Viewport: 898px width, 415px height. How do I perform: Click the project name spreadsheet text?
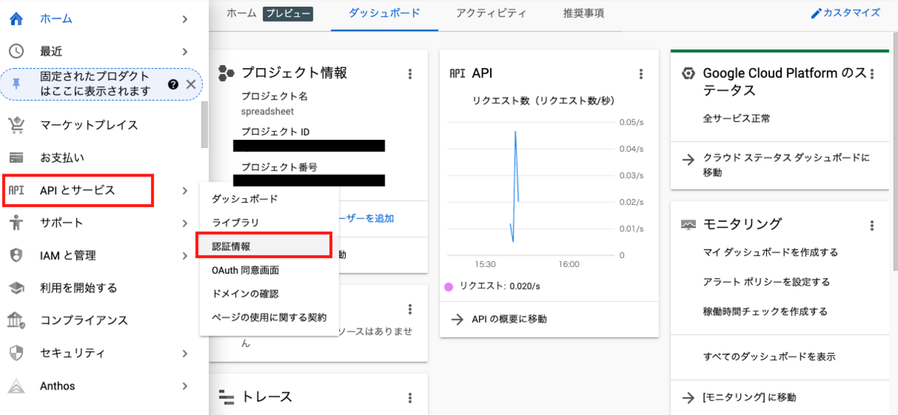pos(267,111)
